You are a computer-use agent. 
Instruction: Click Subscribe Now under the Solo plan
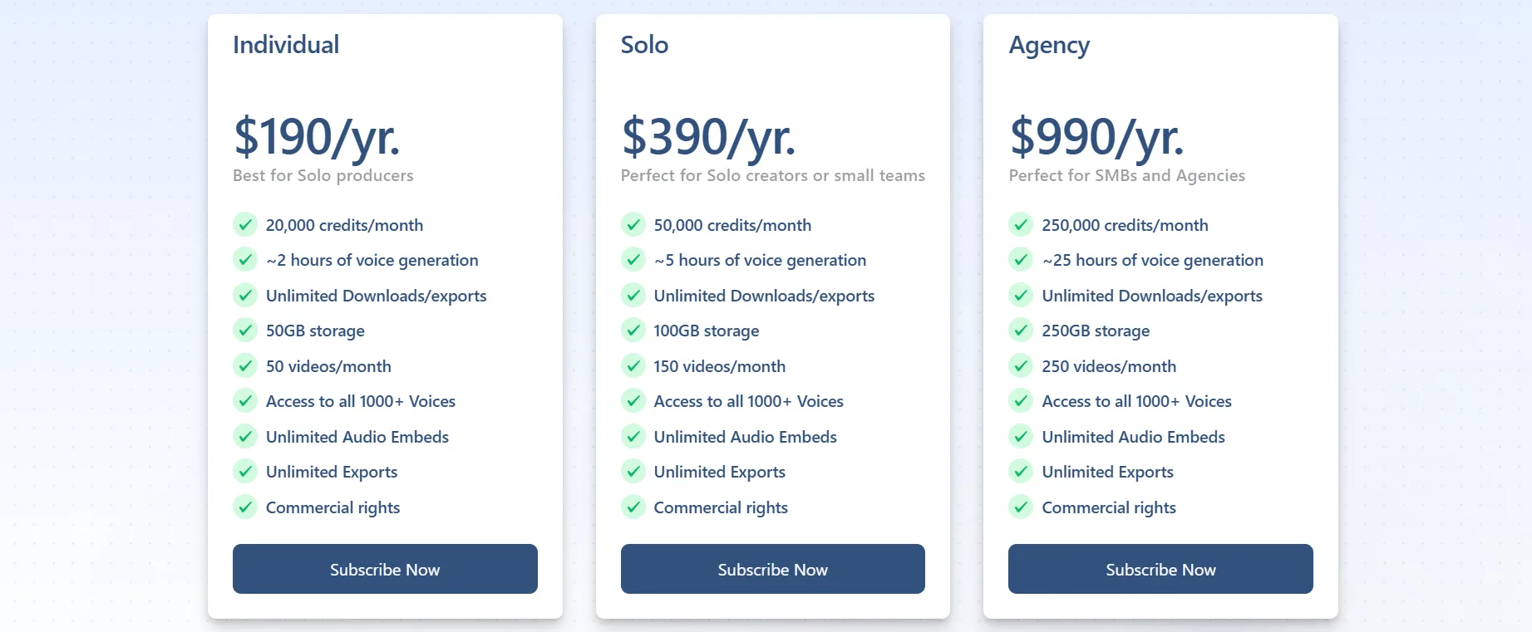coord(773,569)
